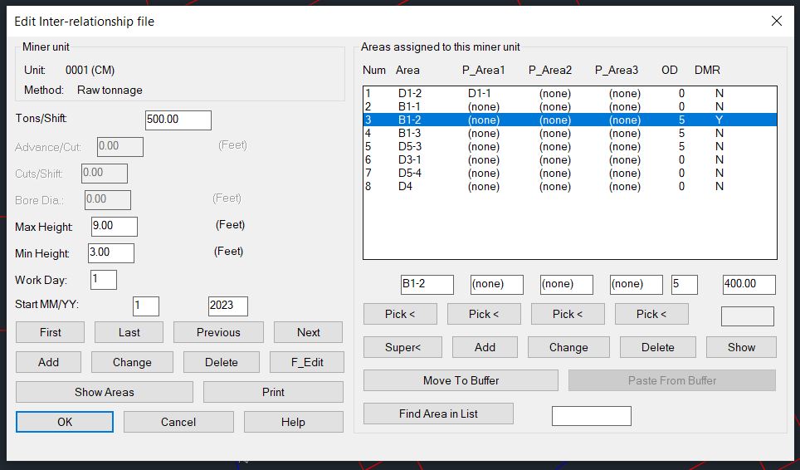
Task: Click the Show Areas button
Action: click(x=104, y=392)
